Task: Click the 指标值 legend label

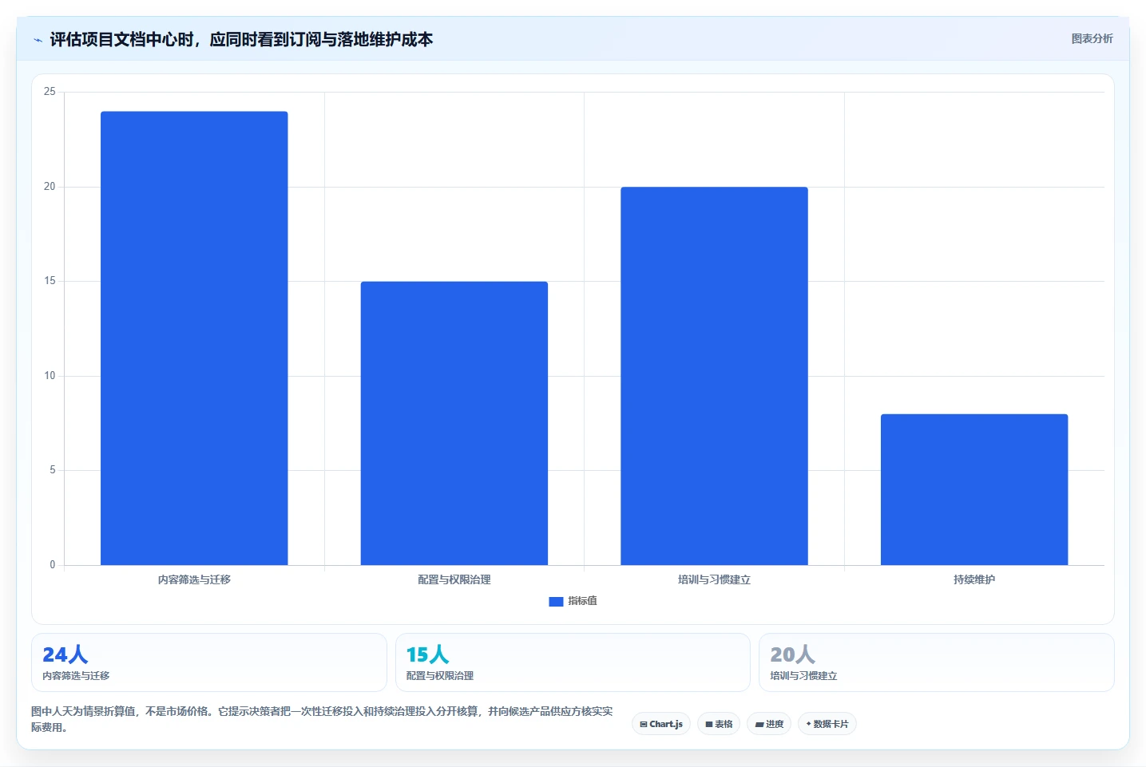Action: point(582,601)
